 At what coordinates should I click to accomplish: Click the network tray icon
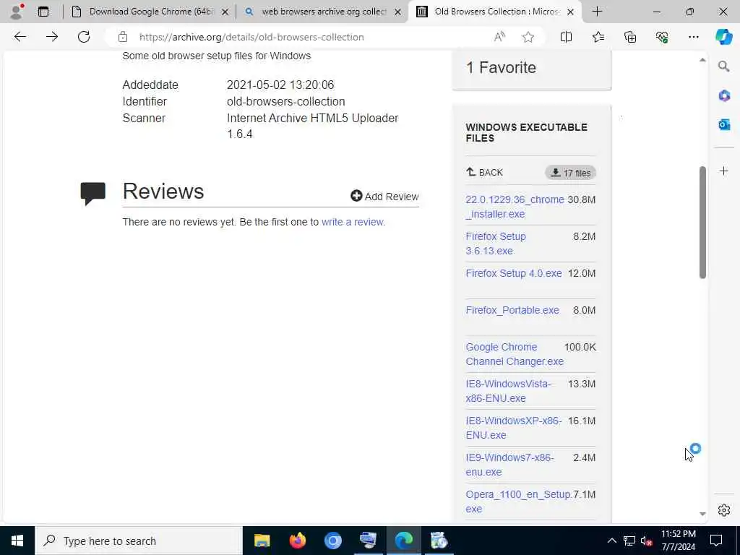pos(629,541)
